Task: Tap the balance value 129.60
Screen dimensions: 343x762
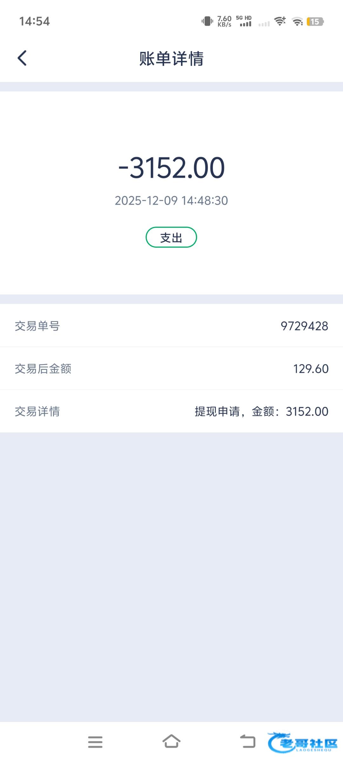Action: (311, 369)
